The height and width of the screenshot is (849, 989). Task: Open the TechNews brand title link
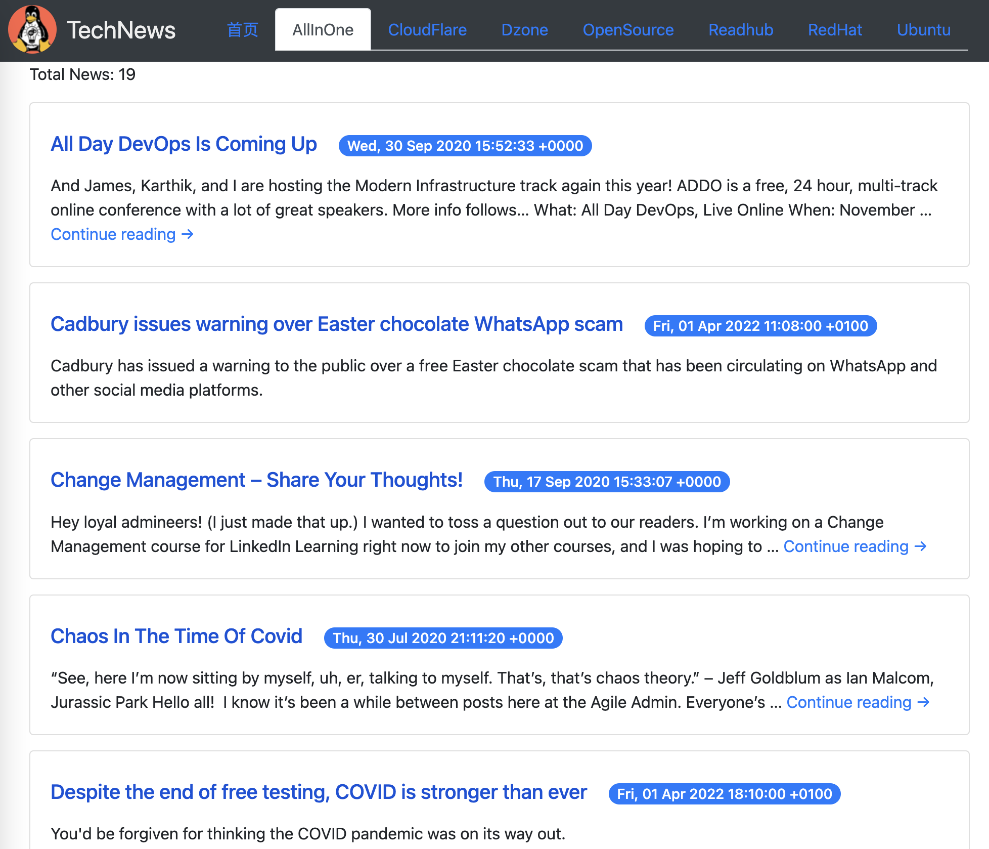(x=121, y=30)
